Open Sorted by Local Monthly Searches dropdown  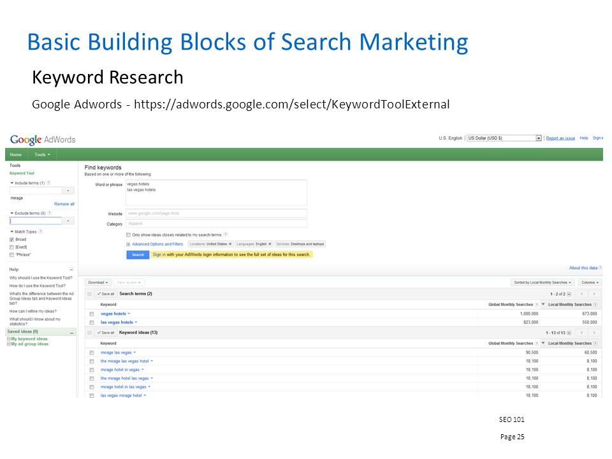click(542, 282)
